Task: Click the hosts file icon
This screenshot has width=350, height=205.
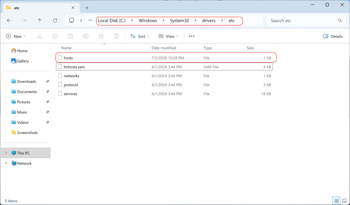Action: pos(60,58)
